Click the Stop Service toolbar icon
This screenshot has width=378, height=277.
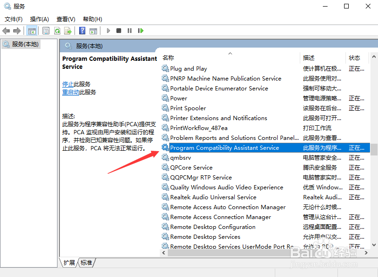click(x=119, y=31)
